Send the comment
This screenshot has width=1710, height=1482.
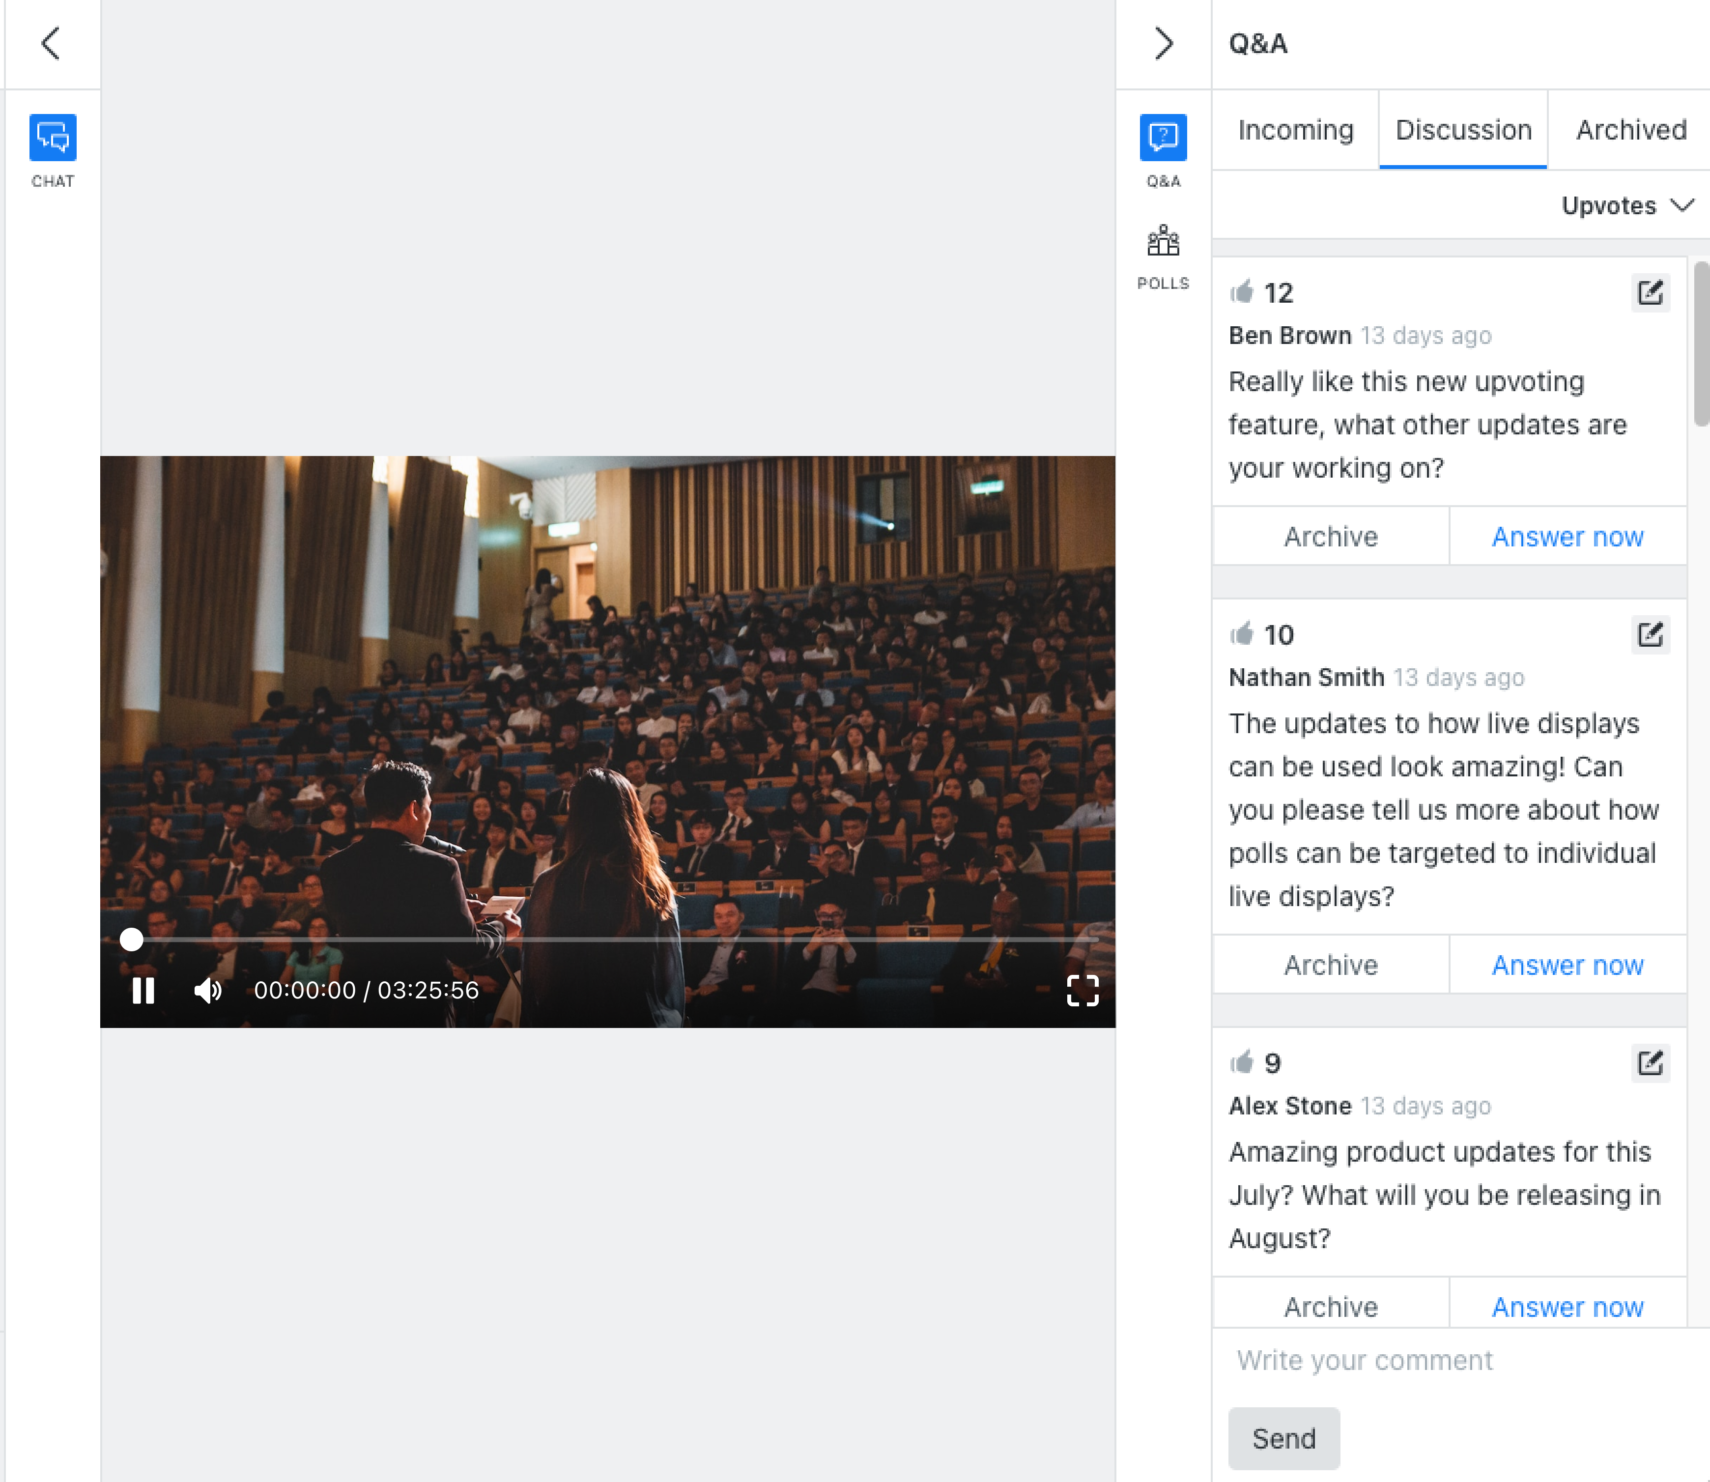1283,1438
